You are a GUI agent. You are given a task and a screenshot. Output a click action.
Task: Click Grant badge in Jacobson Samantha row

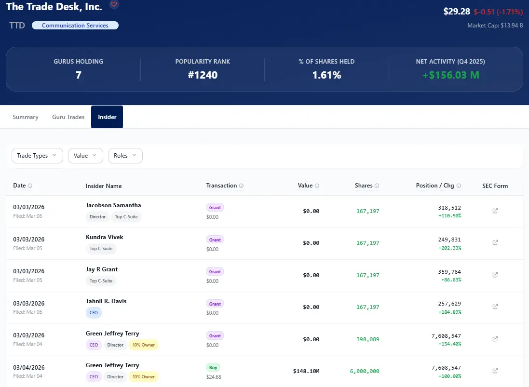[x=215, y=207]
